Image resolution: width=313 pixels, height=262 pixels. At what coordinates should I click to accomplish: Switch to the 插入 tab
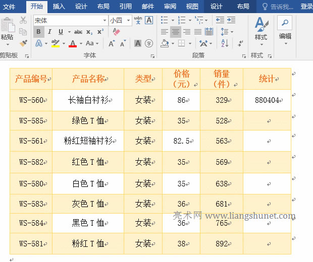[x=59, y=7]
